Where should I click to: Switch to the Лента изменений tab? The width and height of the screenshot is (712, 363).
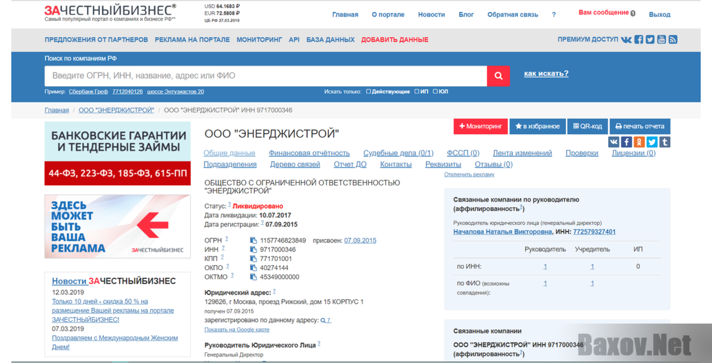522,153
